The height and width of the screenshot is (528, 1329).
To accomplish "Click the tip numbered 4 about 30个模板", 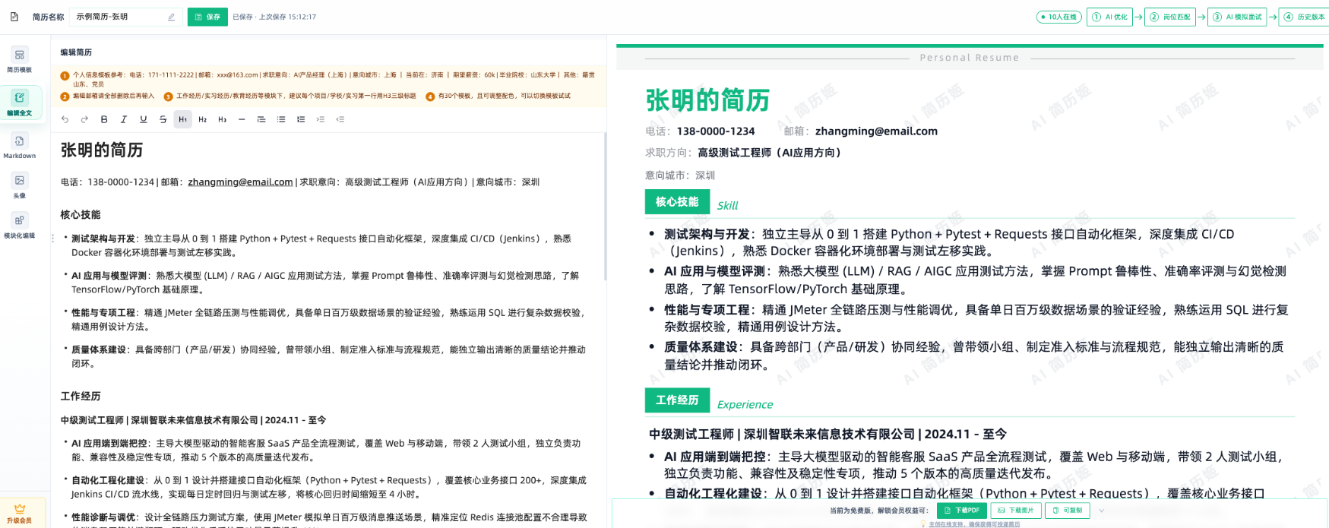I will pos(498,96).
